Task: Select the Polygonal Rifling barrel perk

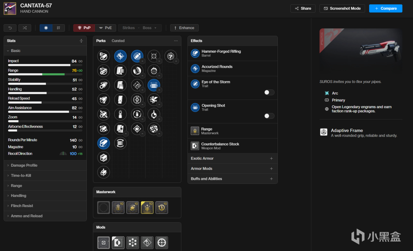Action: pos(104,158)
